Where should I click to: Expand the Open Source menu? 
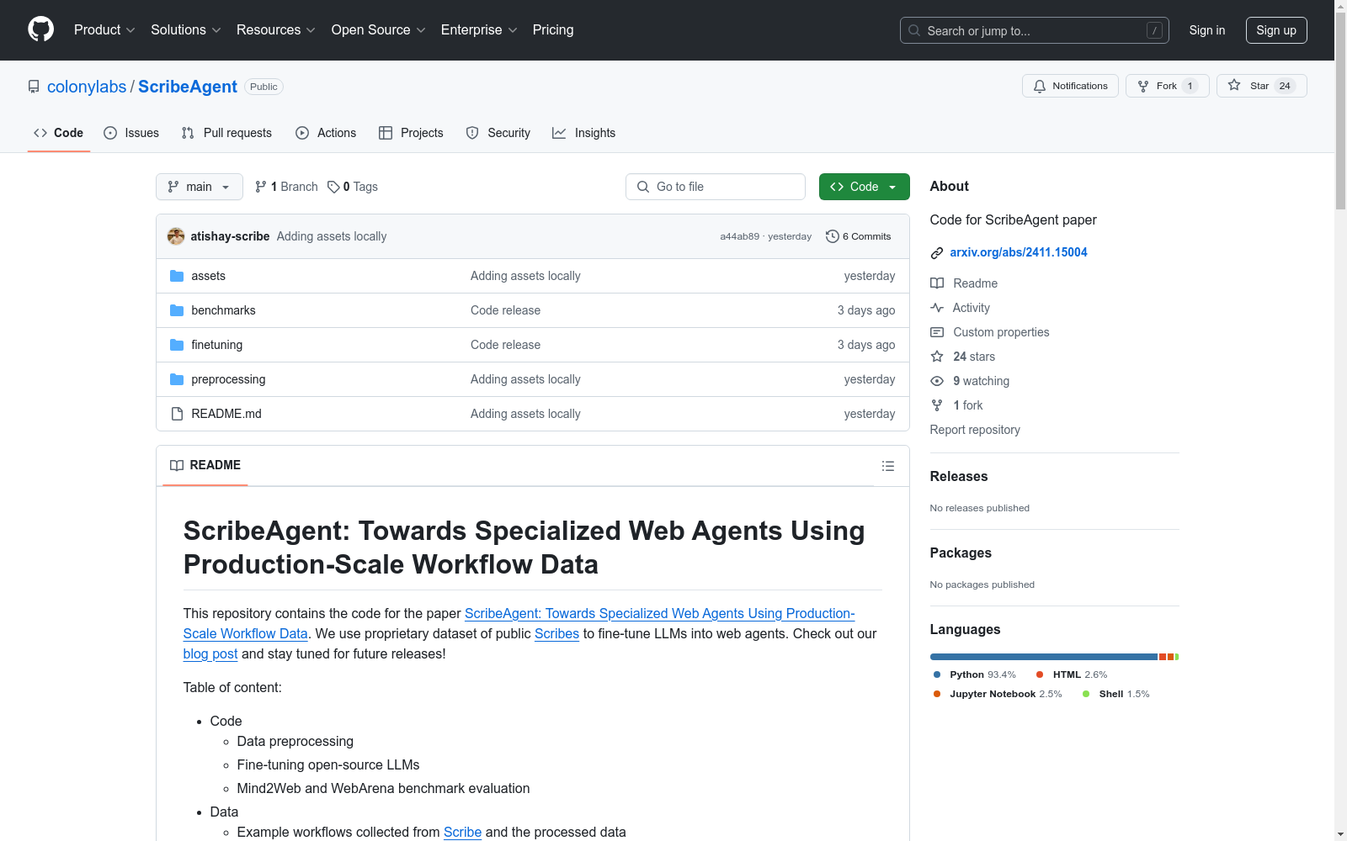pyautogui.click(x=379, y=30)
